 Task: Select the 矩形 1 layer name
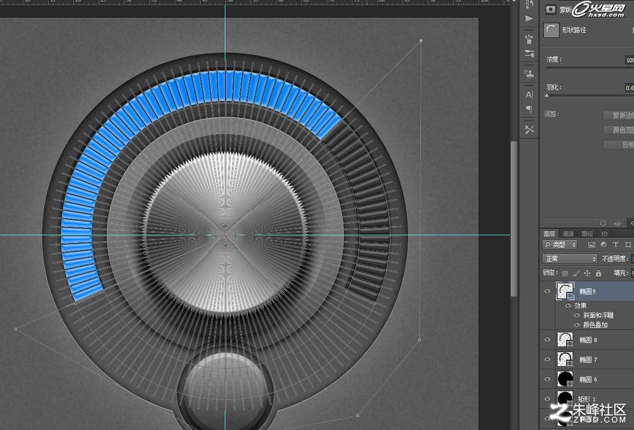coord(587,399)
